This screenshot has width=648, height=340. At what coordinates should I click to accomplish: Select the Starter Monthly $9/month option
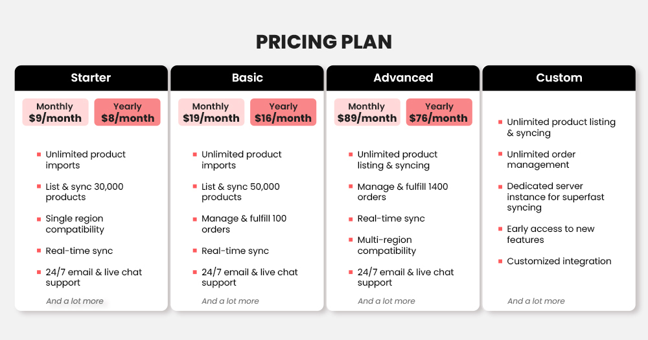[x=55, y=112]
